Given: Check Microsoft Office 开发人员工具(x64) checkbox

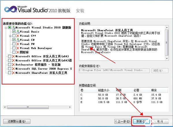Looking at the screenshot, I should click(10, 56).
